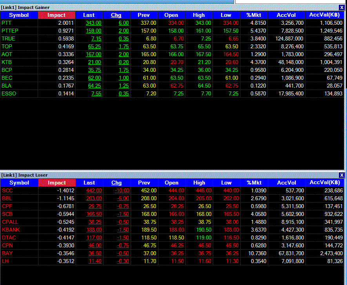Screen dimensions: 347x285
Task: Select the SCC symbol
Action: [7, 191]
